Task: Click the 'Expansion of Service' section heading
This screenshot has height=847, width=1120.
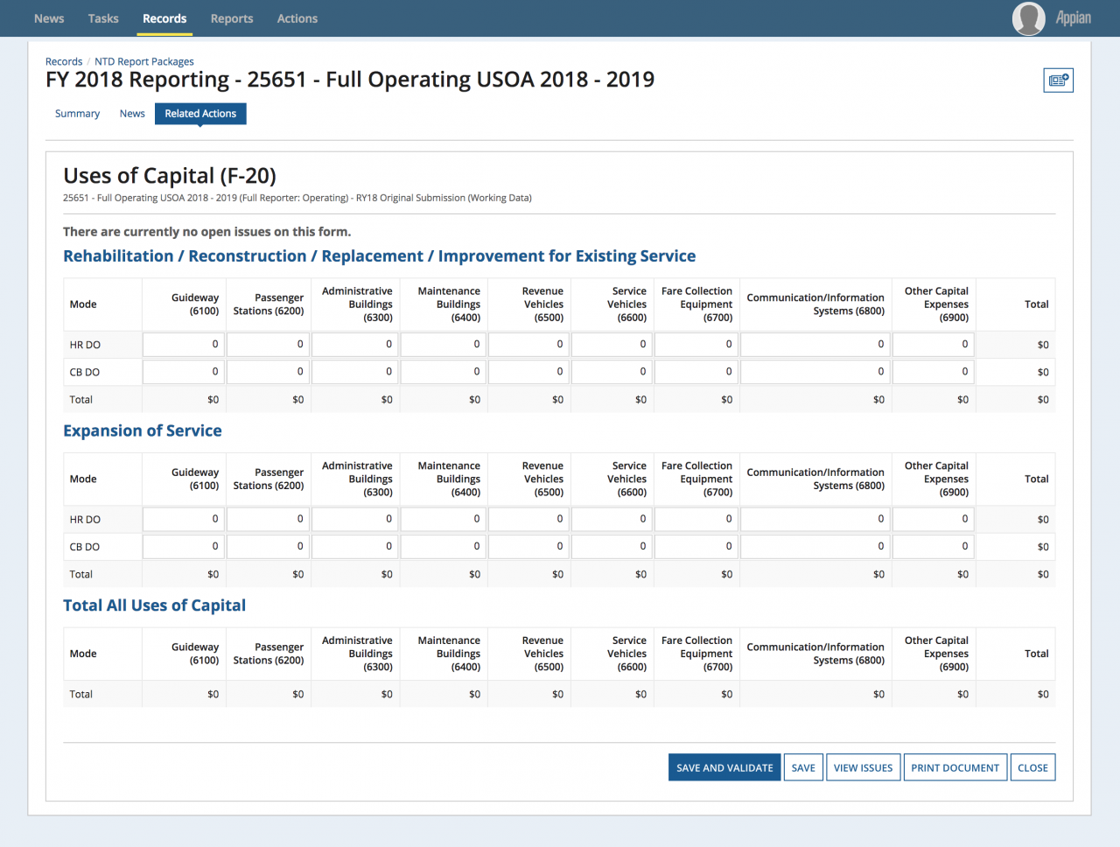Action: 143,430
